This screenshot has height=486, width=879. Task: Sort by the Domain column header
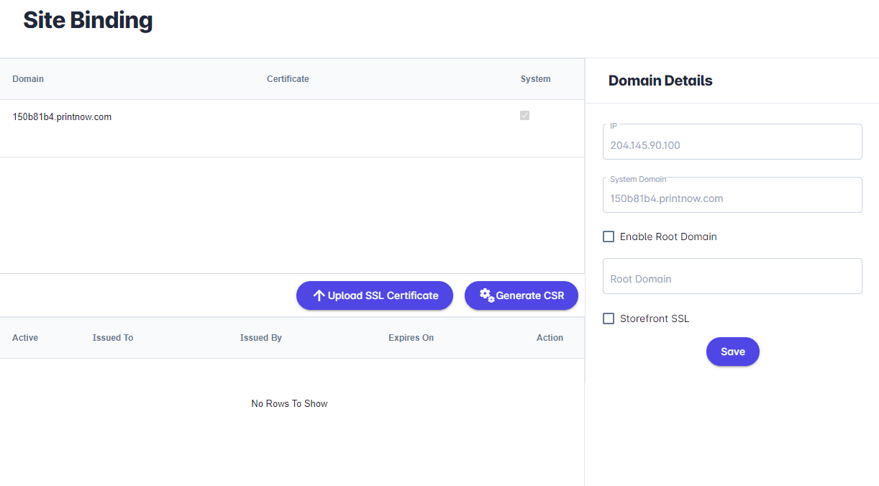pyautogui.click(x=28, y=79)
